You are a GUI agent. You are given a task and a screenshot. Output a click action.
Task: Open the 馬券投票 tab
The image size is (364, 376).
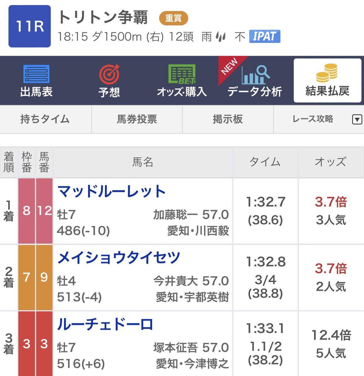pos(137,119)
